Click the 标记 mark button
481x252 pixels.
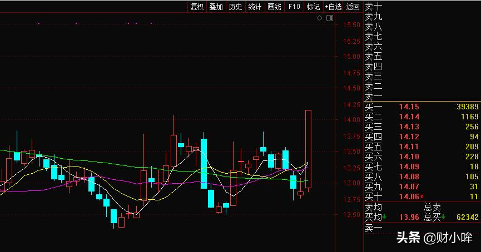coord(313,7)
